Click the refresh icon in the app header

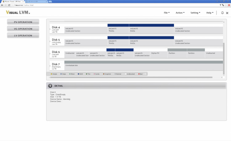(x=222, y=13)
